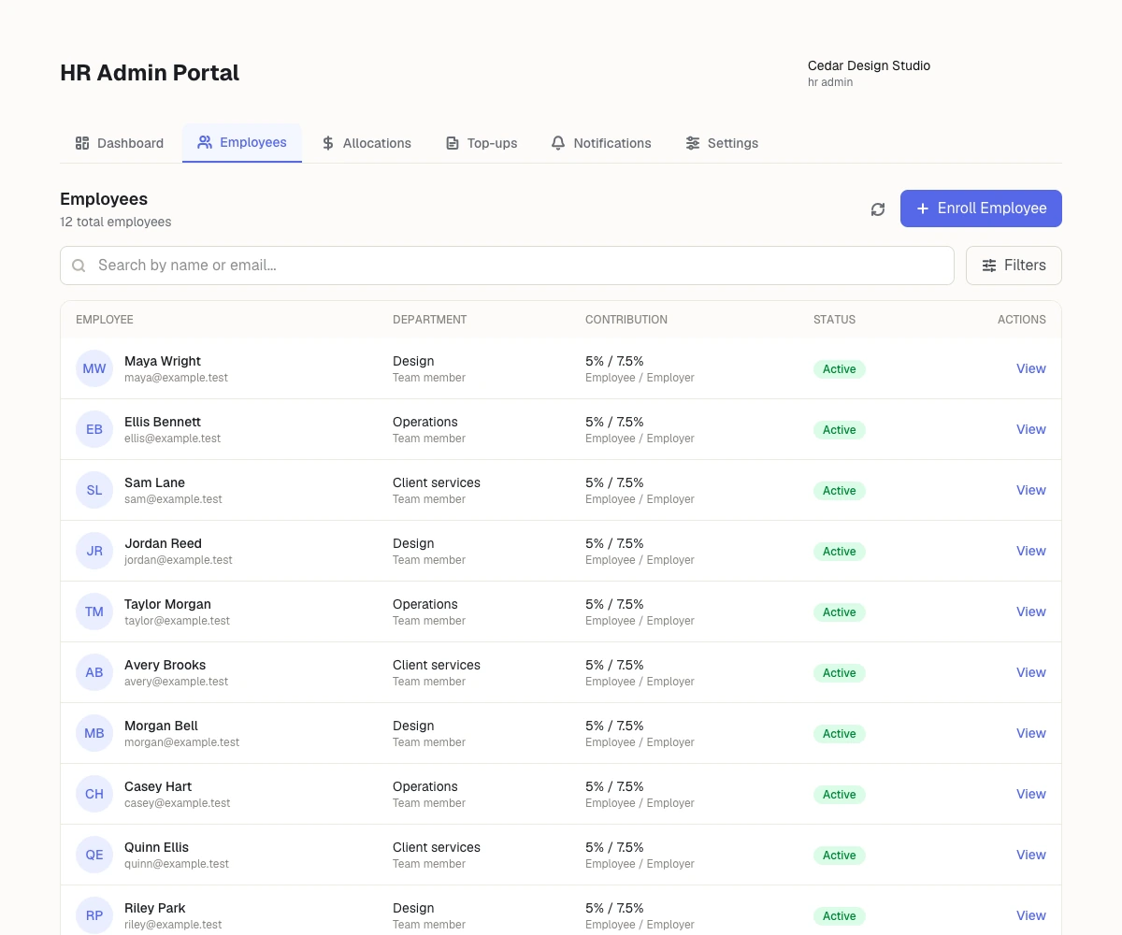This screenshot has height=935, width=1122.
Task: Click the QE avatar for Quinn Ellis
Action: pyautogui.click(x=94, y=855)
